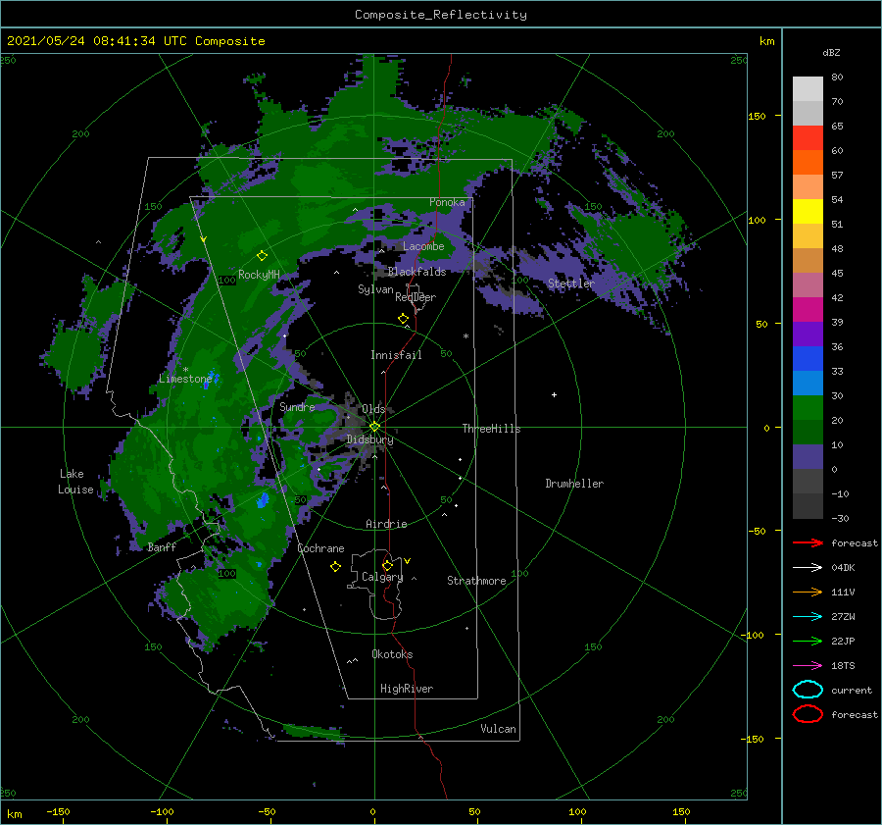Click the dBZ legend heading

tap(831, 52)
